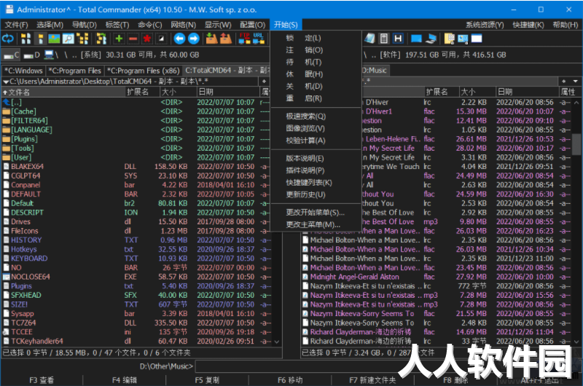The width and height of the screenshot is (583, 386).
Task: Sort right panel by 日期 column header
Action: 527,92
